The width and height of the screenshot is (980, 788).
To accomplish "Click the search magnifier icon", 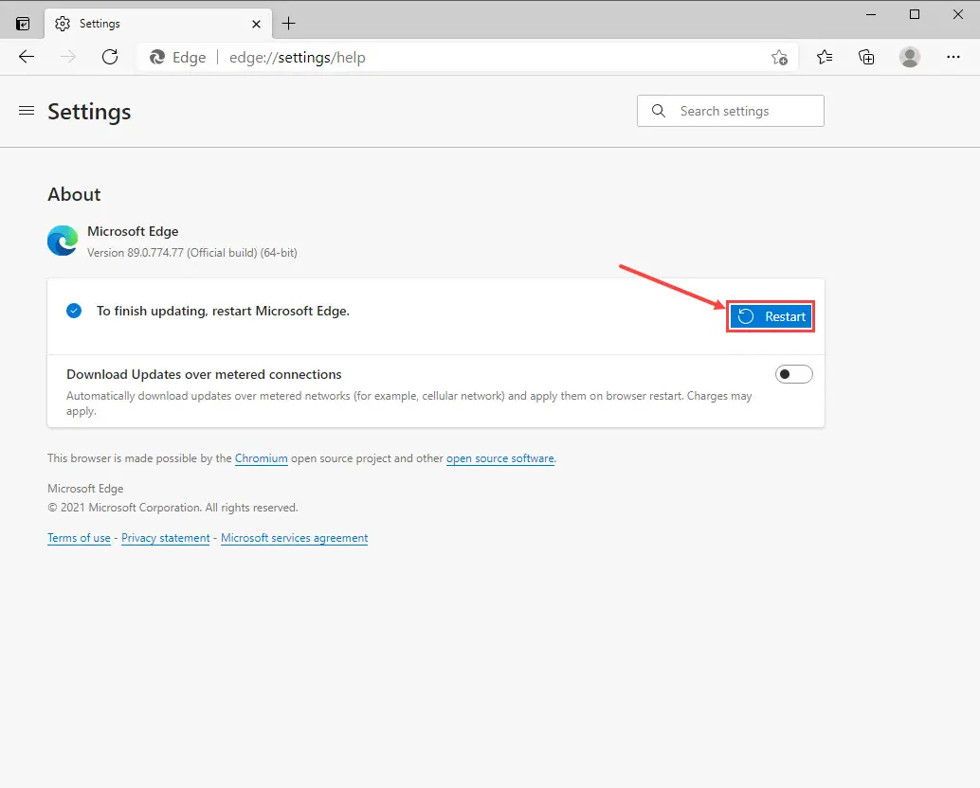I will [x=658, y=111].
